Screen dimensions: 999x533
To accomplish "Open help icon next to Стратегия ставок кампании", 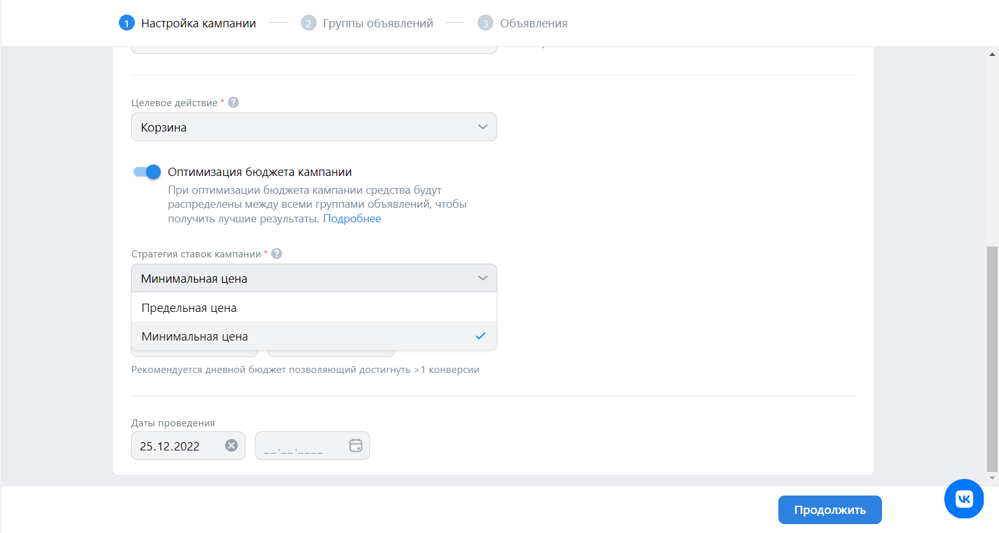I will 277,253.
